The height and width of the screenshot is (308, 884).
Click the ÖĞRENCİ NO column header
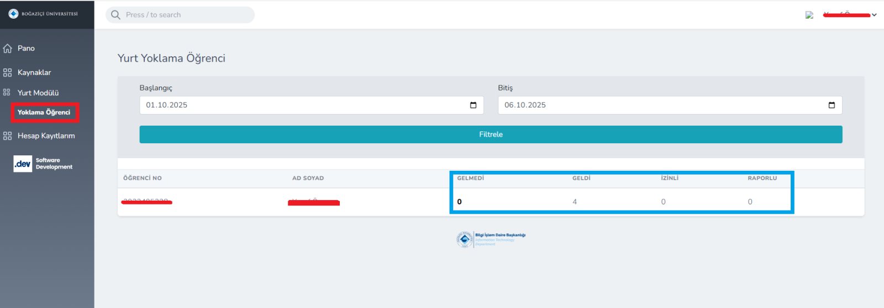143,178
